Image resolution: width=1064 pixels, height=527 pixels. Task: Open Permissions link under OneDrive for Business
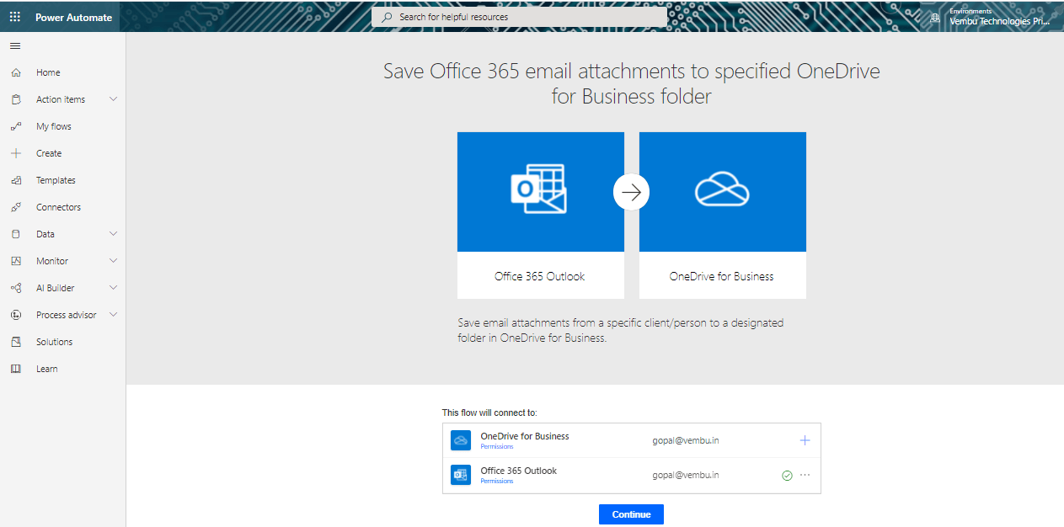497,447
